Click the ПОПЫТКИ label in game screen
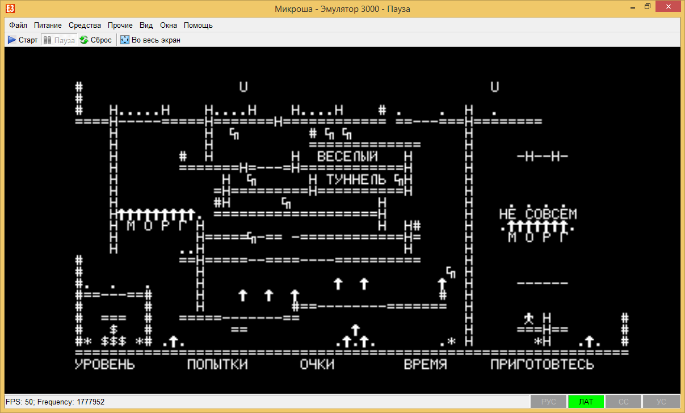The width and height of the screenshot is (685, 413). [x=218, y=364]
